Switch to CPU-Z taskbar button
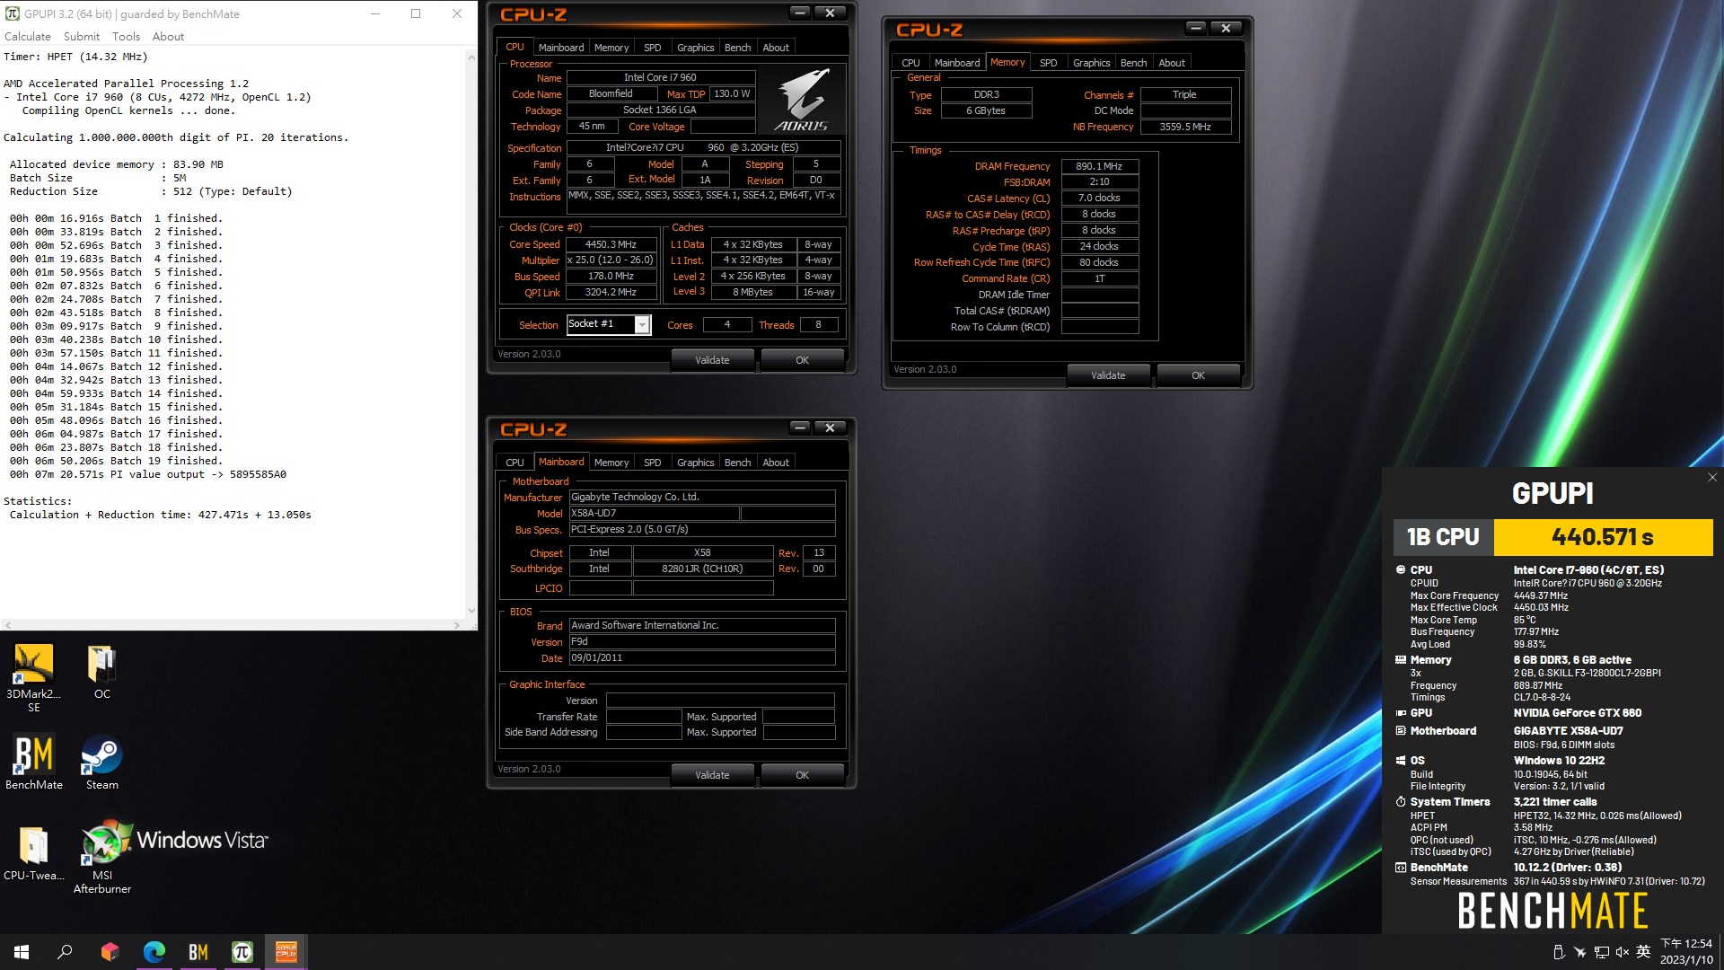This screenshot has height=970, width=1724. pyautogui.click(x=286, y=952)
